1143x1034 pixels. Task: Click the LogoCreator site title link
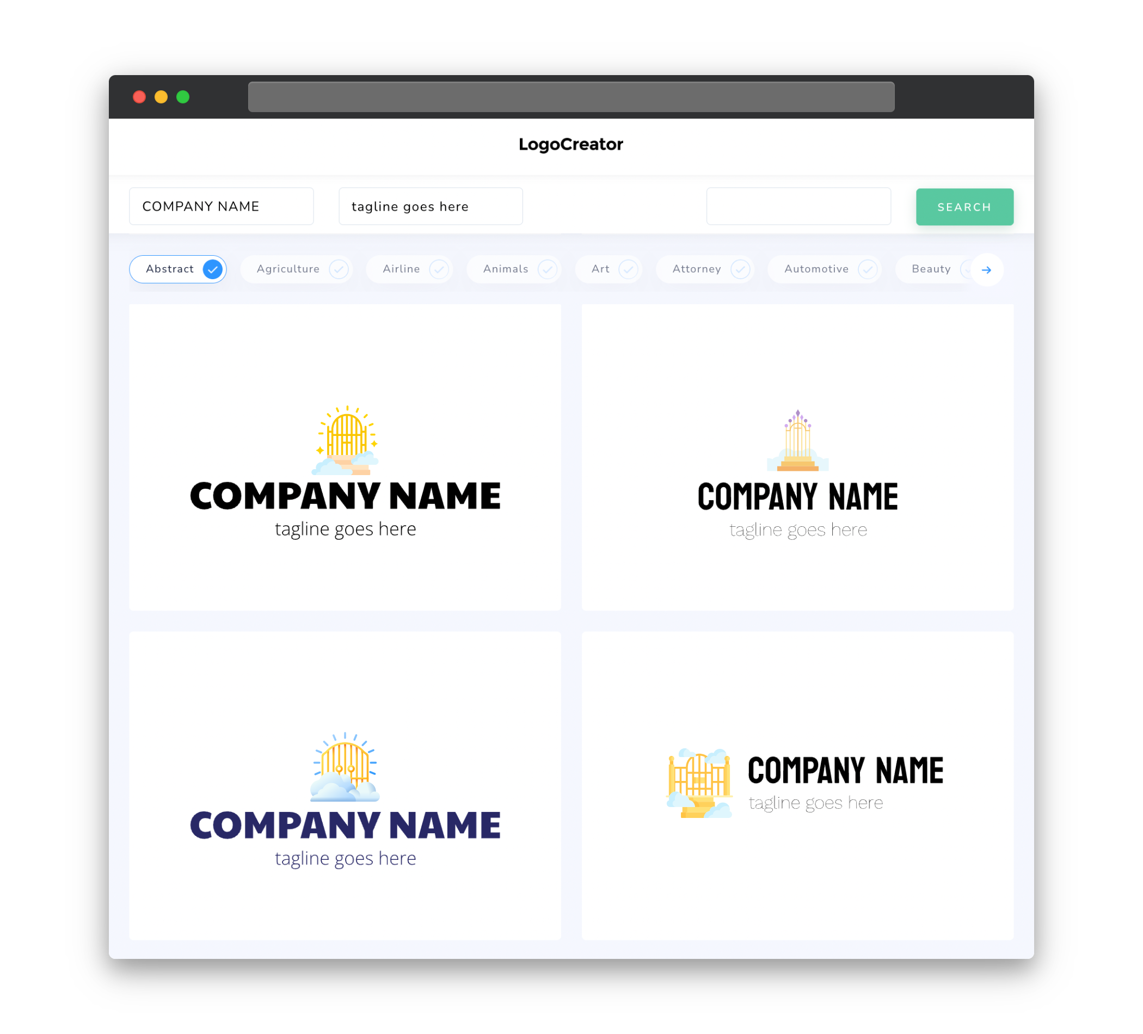coord(571,144)
